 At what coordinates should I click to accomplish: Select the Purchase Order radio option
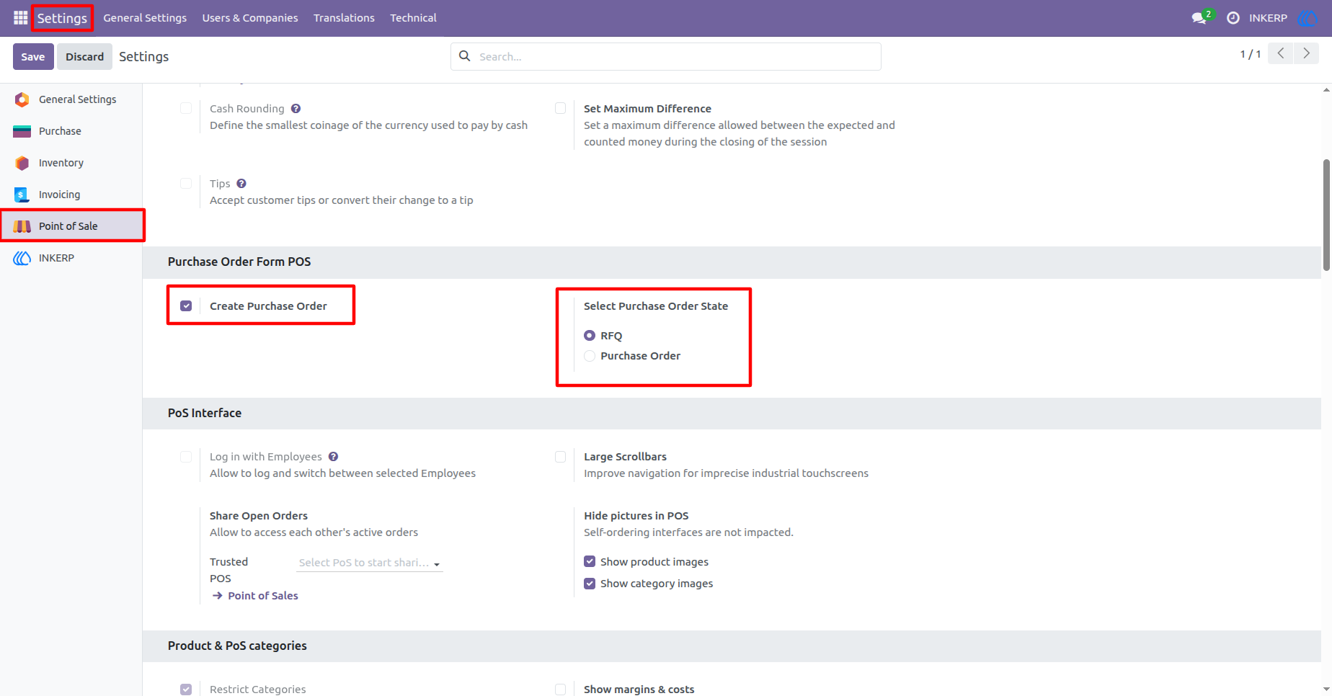[590, 356]
